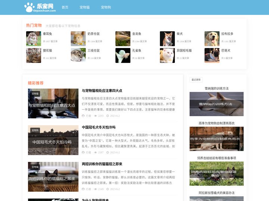Image resolution: width=269 pixels, height=201 pixels.
Task: Click the 巴哥犬 pug thumbnail
Action: pyautogui.click(x=212, y=55)
